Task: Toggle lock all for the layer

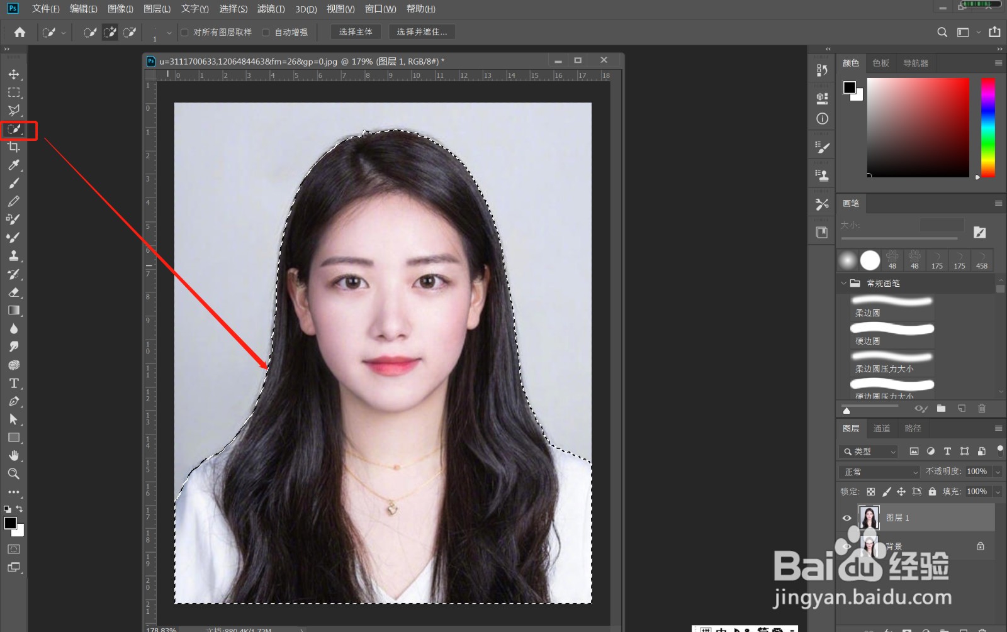Action: [x=932, y=492]
